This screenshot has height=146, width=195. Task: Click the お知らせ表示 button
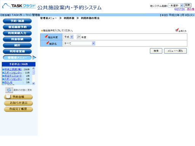pos(18,103)
